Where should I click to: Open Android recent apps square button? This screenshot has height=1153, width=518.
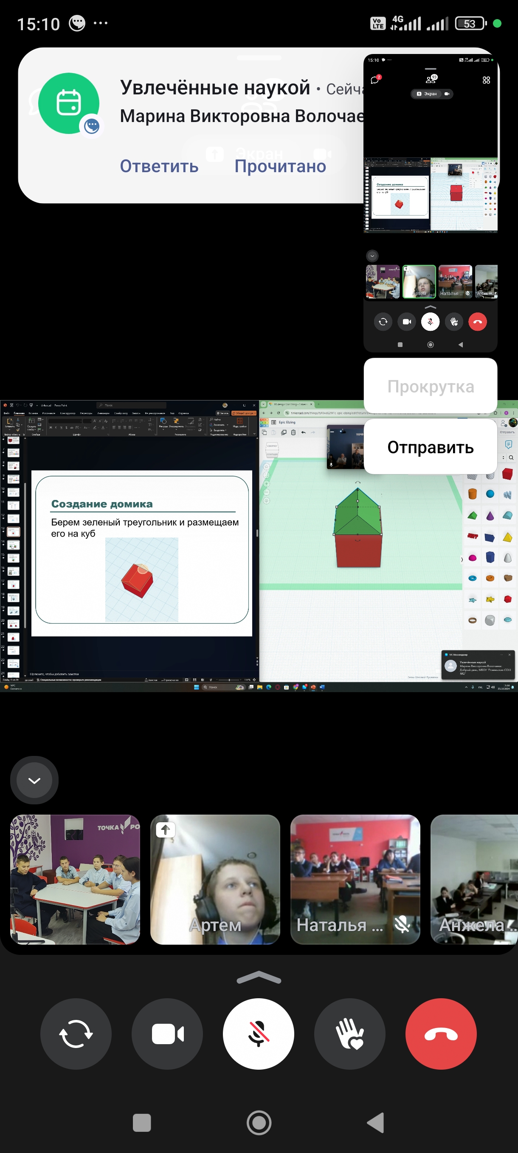[142, 1122]
